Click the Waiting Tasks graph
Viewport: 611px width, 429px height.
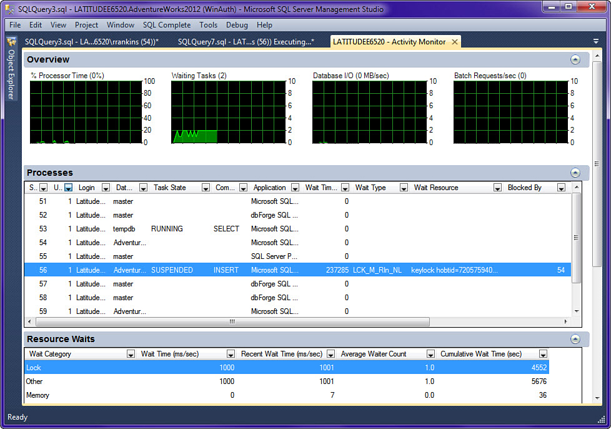coord(228,113)
